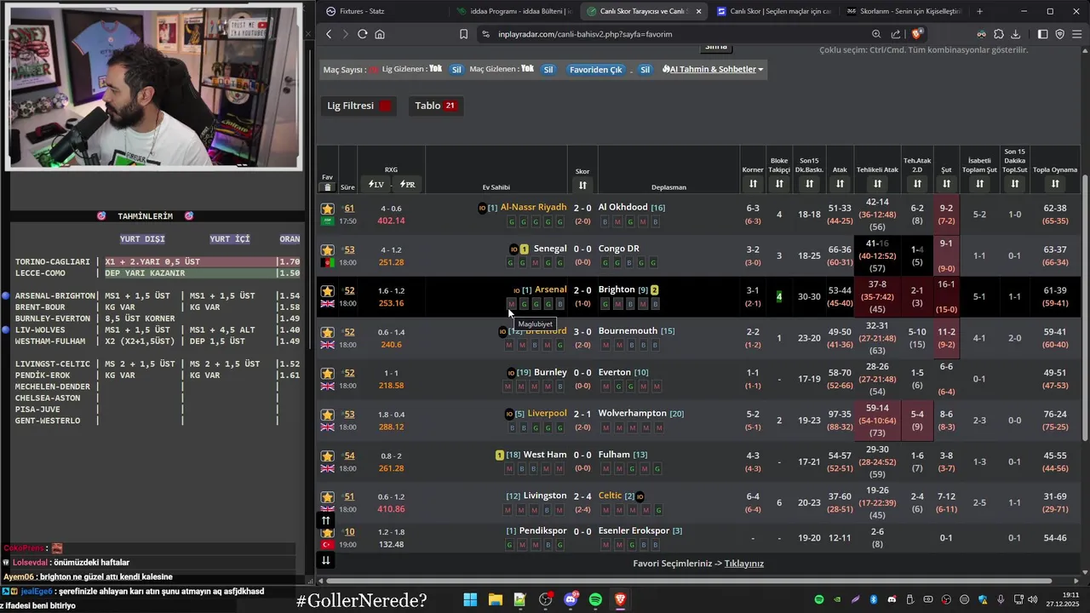This screenshot has height=613, width=1090.
Task: Toggle favorite star on Livingston row
Action: click(327, 496)
